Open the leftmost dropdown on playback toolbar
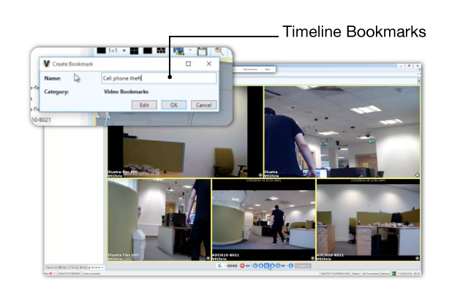This screenshot has width=460, height=293. pos(225,265)
